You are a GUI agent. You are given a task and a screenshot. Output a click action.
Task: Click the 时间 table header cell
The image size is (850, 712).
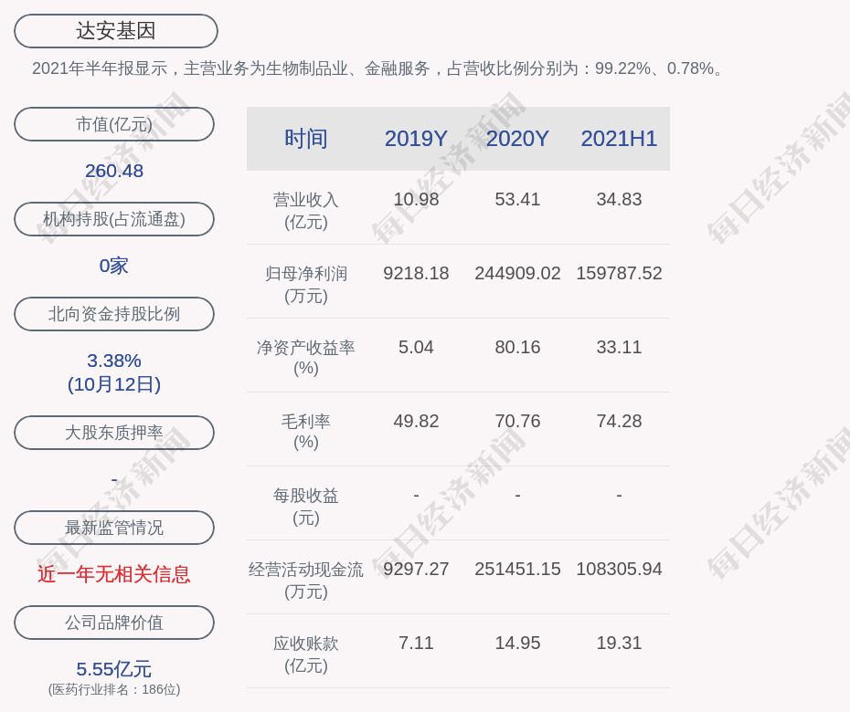click(306, 139)
